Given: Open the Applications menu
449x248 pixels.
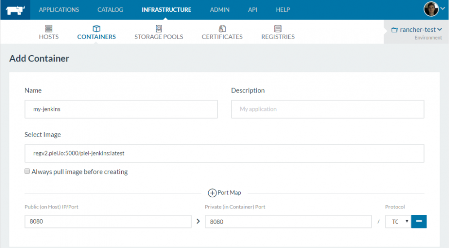Looking at the screenshot, I should 59,10.
